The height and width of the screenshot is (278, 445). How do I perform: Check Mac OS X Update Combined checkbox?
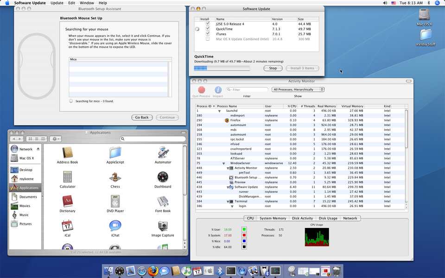(x=208, y=39)
